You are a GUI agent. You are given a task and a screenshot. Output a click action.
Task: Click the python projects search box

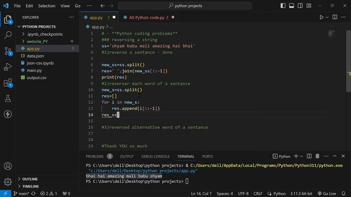point(185,6)
